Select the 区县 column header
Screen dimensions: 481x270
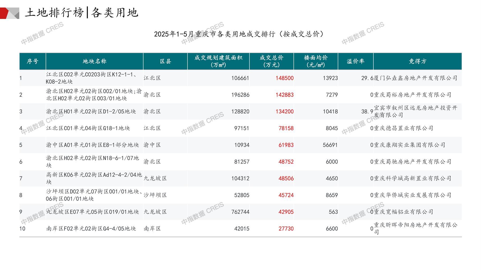coord(165,61)
